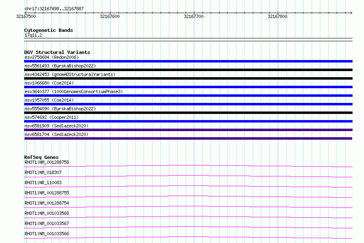This screenshot has width=364, height=243.
Task: Open transcript RHOT1|NM_018307 label
Action: tap(43, 172)
